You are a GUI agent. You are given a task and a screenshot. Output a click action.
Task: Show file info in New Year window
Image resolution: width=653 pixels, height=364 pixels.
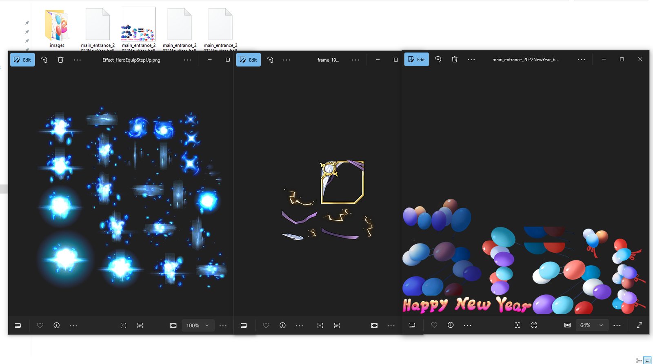pos(451,325)
